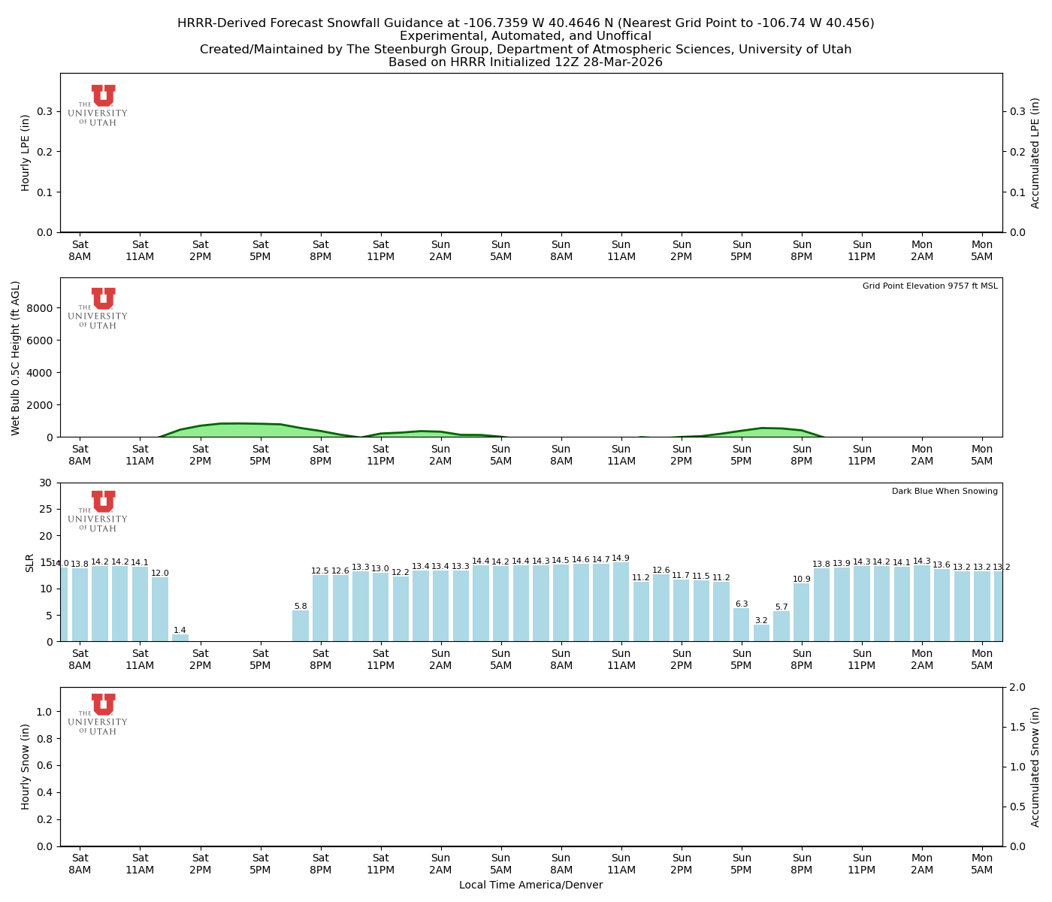Select the short SLR bar labeled 1.4
The image size is (1052, 902).
click(180, 637)
